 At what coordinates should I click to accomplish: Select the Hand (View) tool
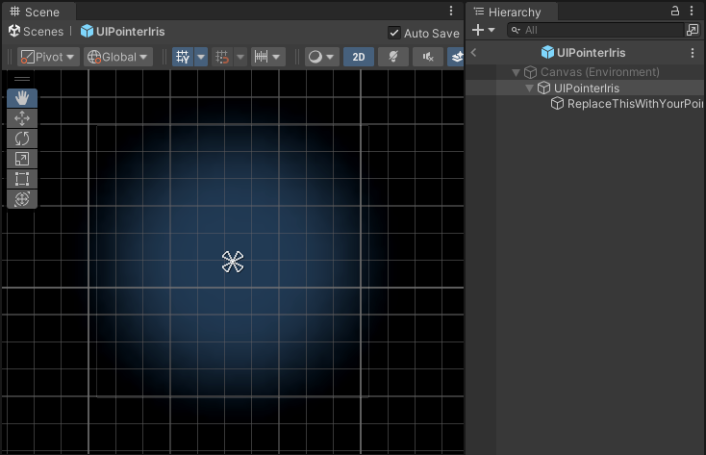point(22,98)
